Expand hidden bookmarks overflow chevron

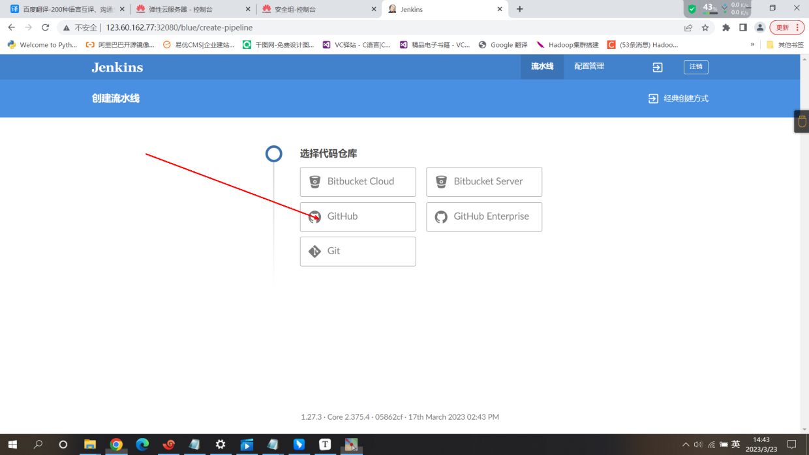752,45
